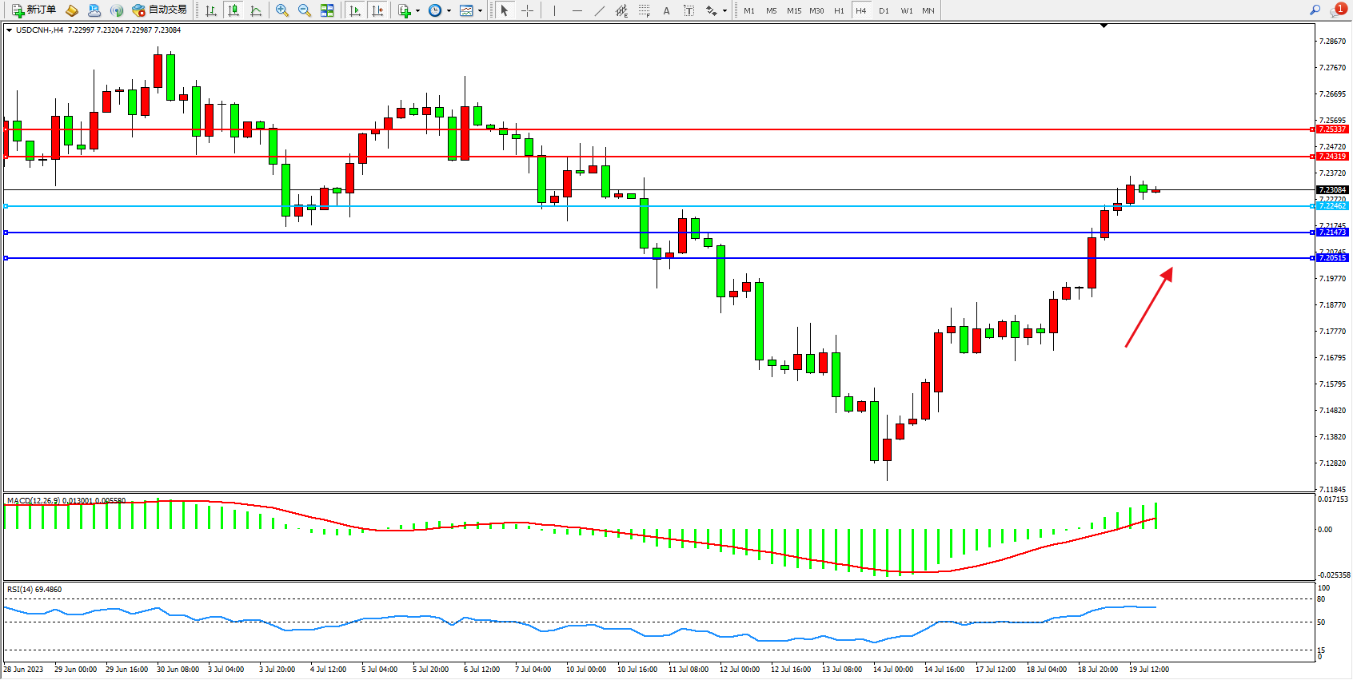Click the tile windows icon

point(327,10)
